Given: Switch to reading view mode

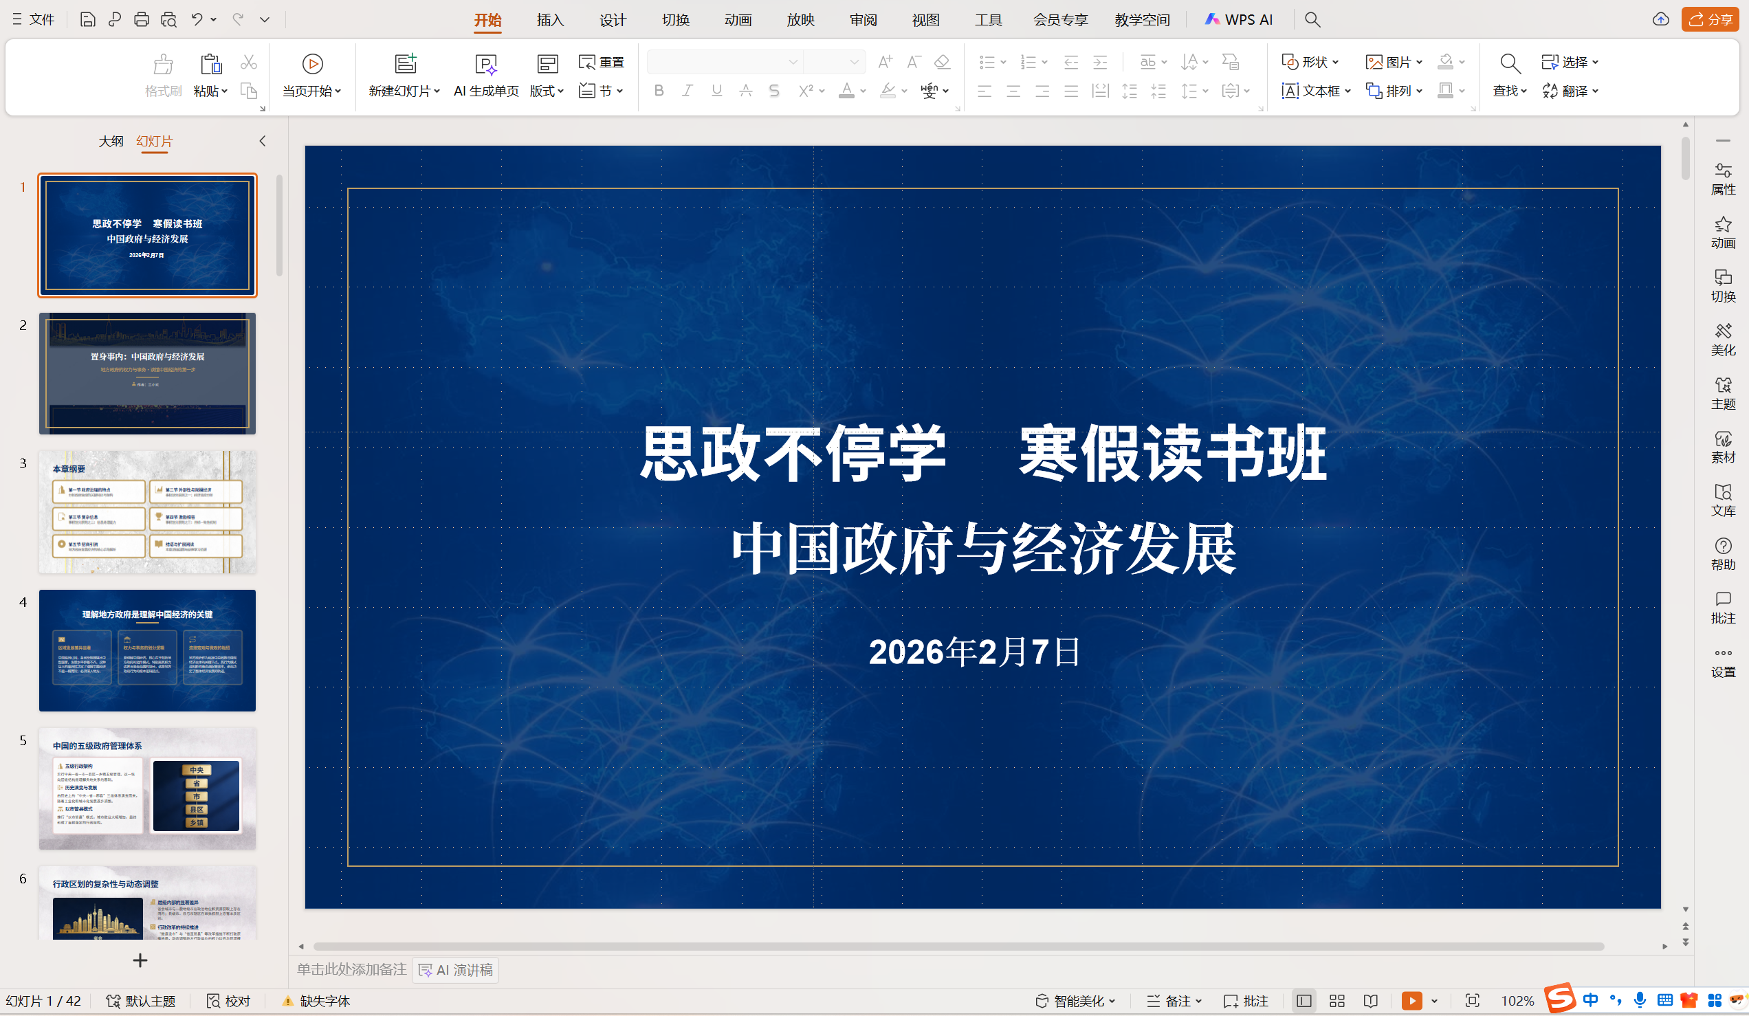Looking at the screenshot, I should coord(1370,1001).
